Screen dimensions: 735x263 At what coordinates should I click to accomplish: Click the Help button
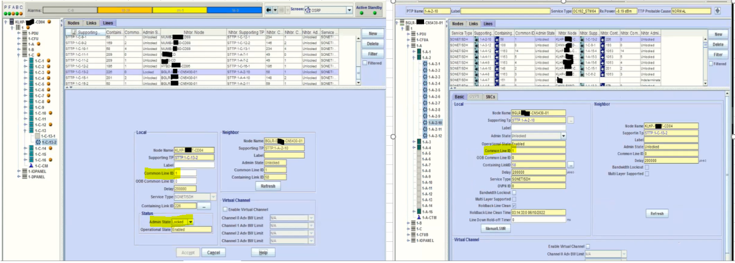(263, 252)
